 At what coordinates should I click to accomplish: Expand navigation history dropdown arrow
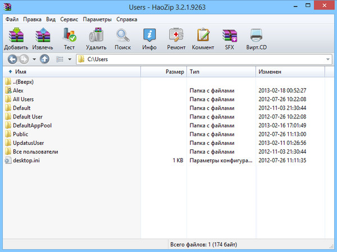(34, 59)
